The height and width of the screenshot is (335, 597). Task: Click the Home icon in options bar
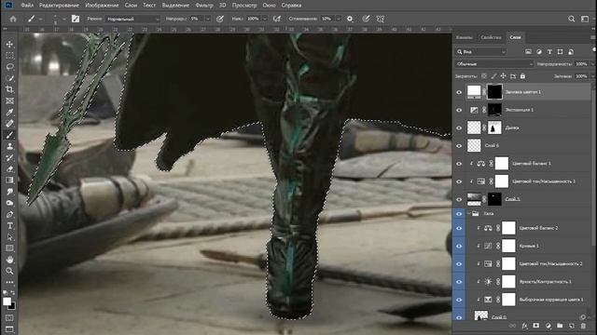(13, 19)
